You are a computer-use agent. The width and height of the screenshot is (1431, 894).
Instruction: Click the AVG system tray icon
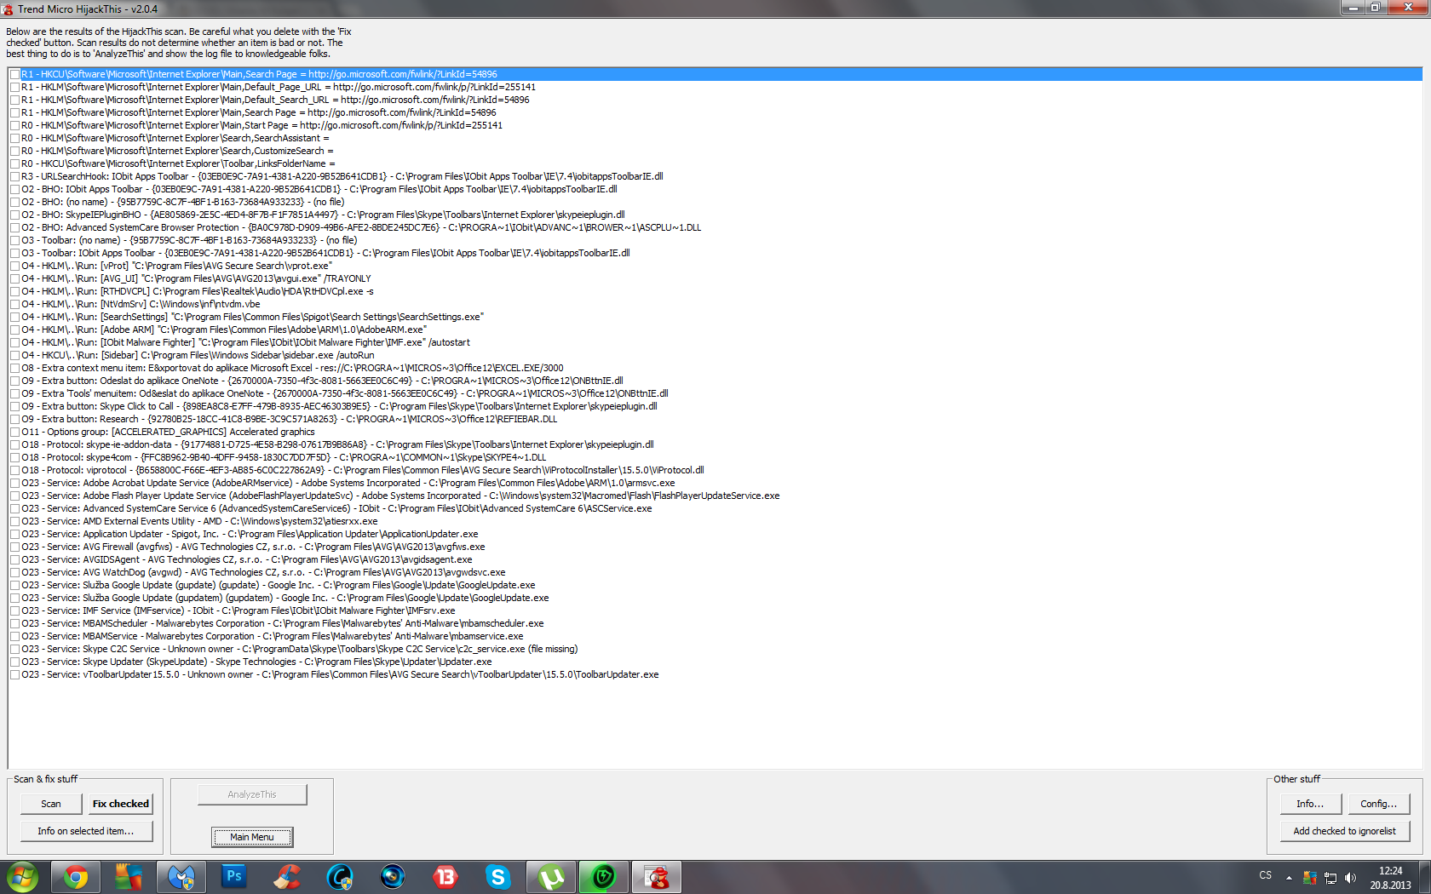pos(1310,877)
